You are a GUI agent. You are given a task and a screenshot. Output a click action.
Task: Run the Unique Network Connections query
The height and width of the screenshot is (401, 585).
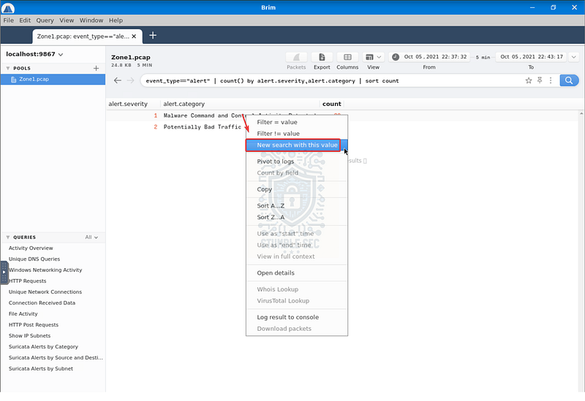coord(45,292)
